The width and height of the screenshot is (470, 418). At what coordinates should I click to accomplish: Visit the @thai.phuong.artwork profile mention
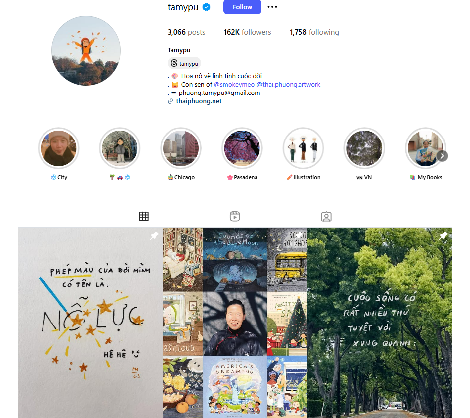coord(288,84)
